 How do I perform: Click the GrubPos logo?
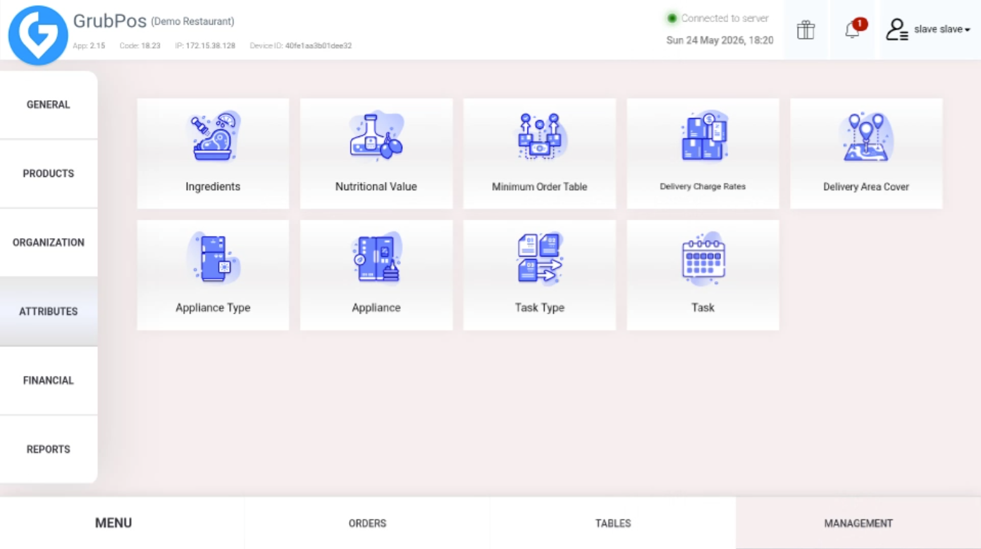(38, 35)
